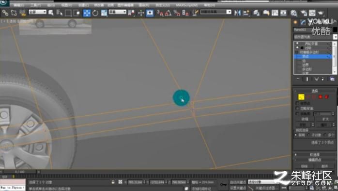The height and width of the screenshot is (191, 338).
Task: Click the Unlink Selection icon
Action: click(14, 13)
